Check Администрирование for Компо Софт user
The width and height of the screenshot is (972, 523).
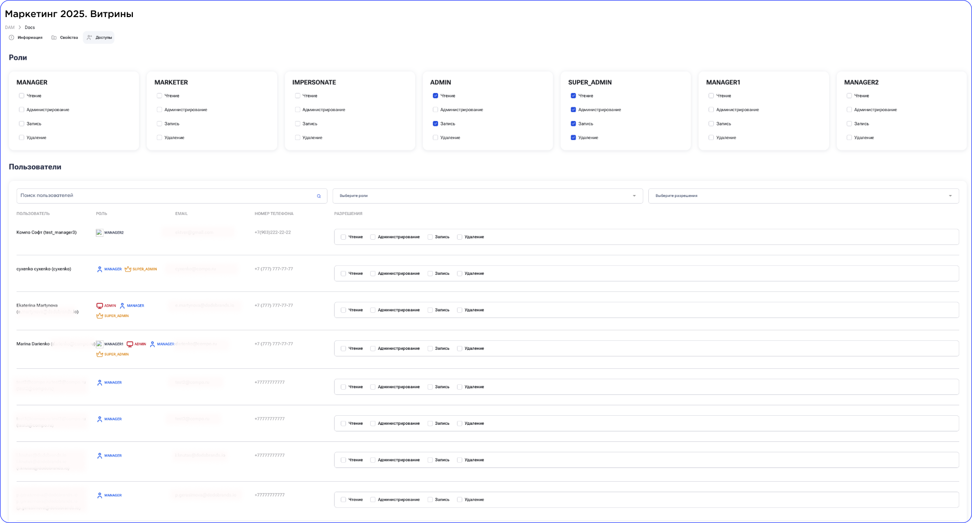pos(373,237)
